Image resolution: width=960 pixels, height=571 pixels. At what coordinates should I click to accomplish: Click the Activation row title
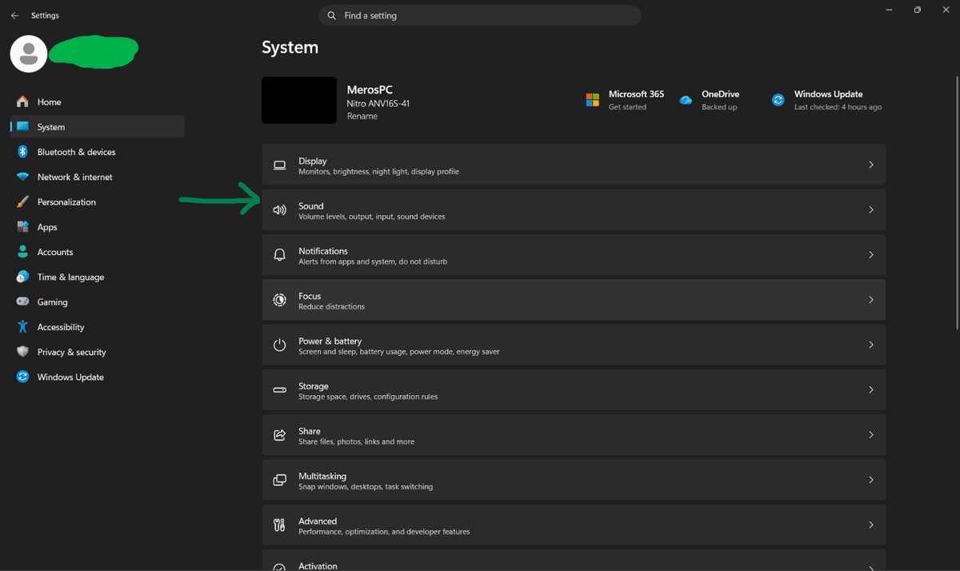coord(318,565)
